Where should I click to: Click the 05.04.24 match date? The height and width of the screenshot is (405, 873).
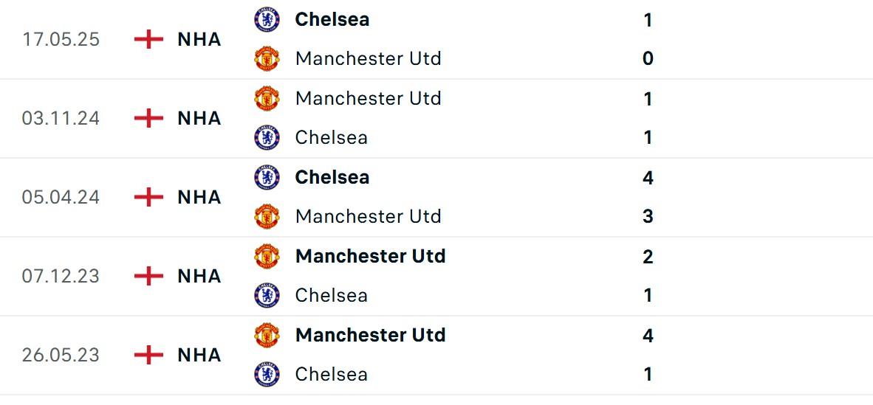(61, 197)
